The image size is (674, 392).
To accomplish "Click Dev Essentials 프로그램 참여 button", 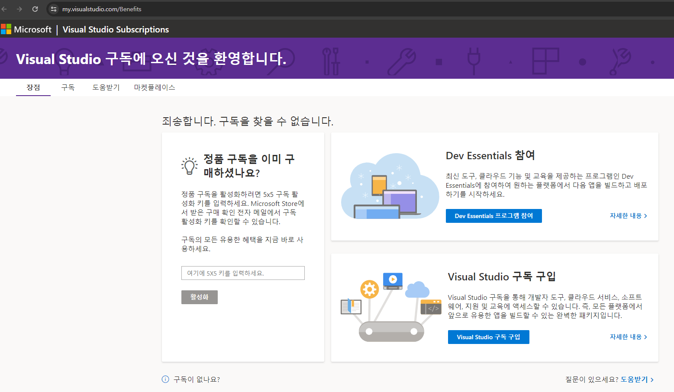I will [x=493, y=215].
